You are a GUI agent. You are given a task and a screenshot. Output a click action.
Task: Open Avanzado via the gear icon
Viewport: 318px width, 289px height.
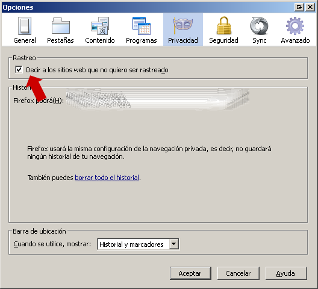[x=295, y=26]
